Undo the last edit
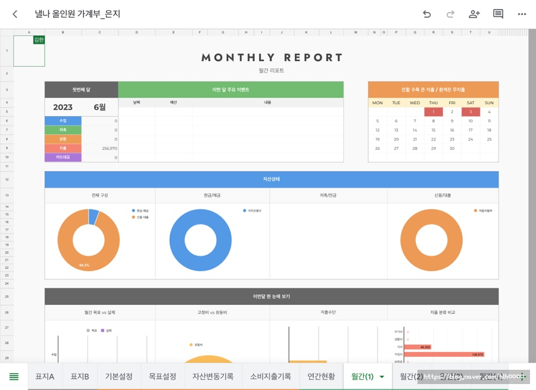Screen dimensions: 536x390 click(x=426, y=14)
